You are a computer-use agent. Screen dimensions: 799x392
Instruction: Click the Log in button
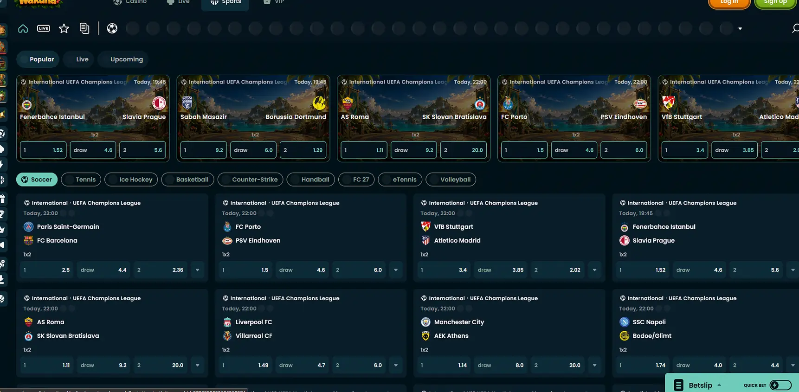[x=729, y=3]
